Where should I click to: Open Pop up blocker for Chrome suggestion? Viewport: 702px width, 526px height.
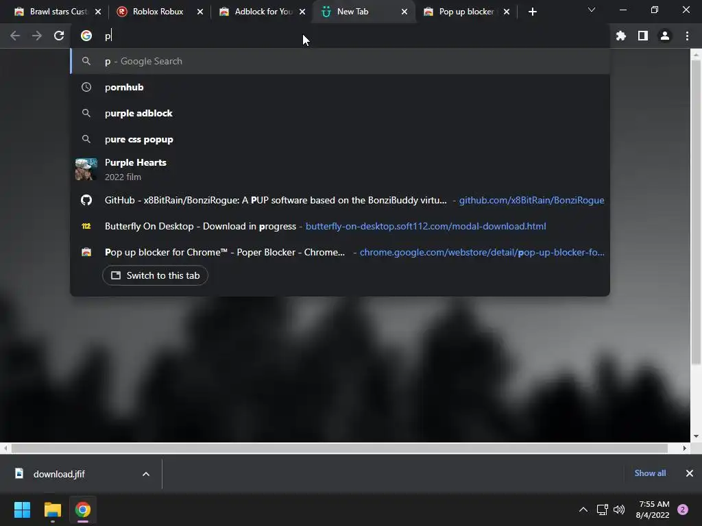click(340, 252)
